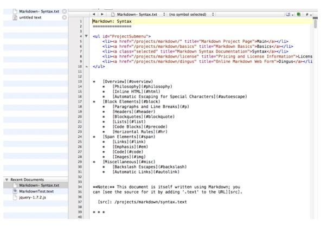Click the vertical scrollbar thumb in the editor
The height and width of the screenshot is (231, 327).
click(x=315, y=23)
